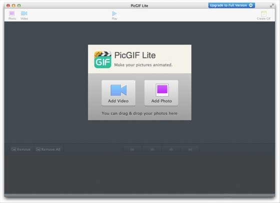Screen dimensions: 280x203
Task: Click the green zoom window button
Action: [19, 5]
